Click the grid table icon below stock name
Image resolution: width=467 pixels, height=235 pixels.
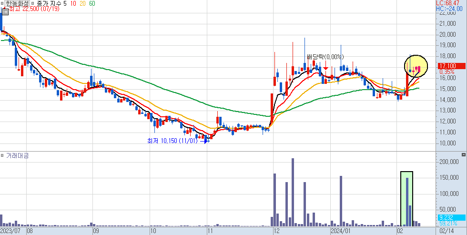pos(5,12)
